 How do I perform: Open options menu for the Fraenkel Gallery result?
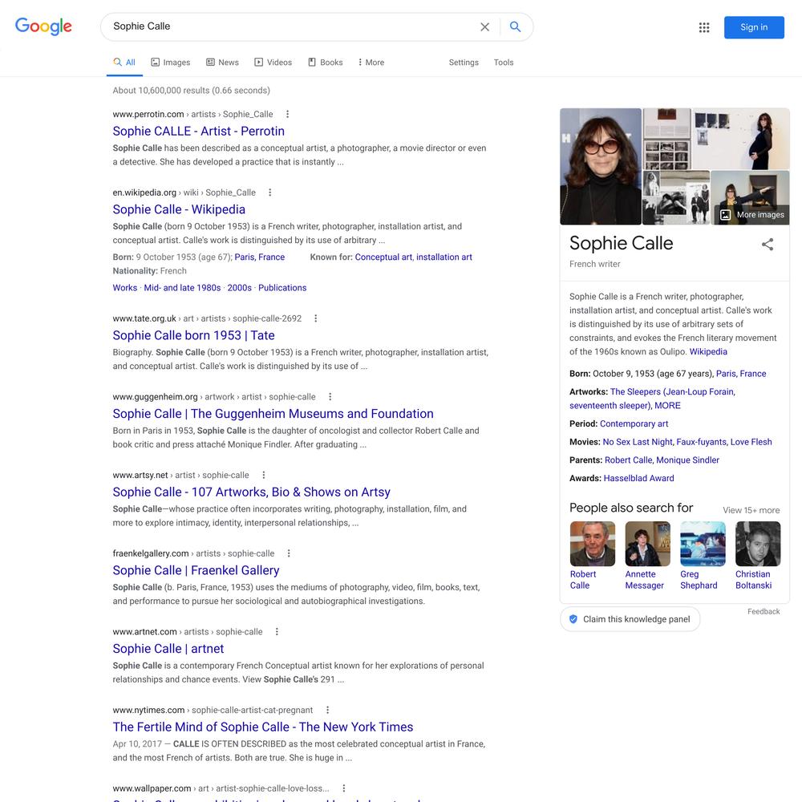click(x=289, y=553)
